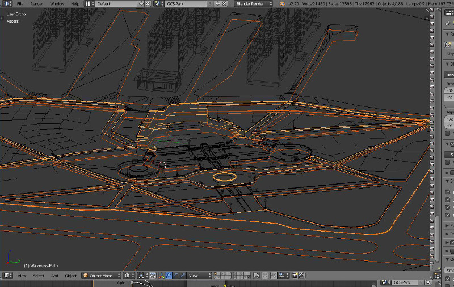Open the Help menu
Image resolution: width=454 pixels, height=287 pixels.
point(75,4)
